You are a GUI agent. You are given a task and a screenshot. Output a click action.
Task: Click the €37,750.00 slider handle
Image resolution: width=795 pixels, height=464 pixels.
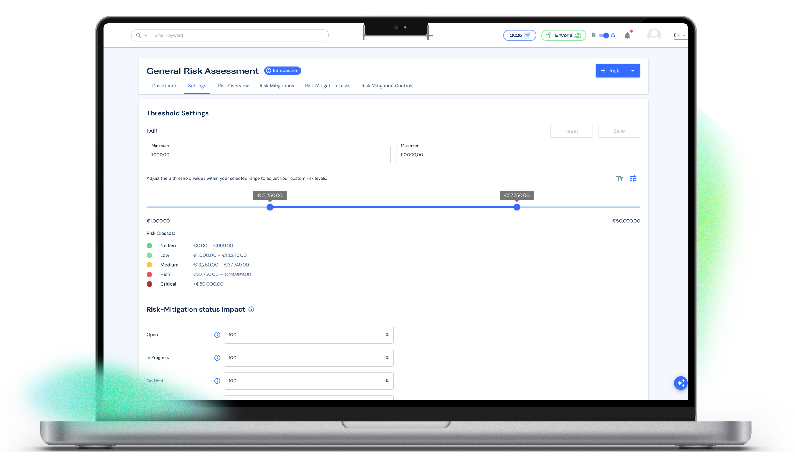pyautogui.click(x=516, y=207)
